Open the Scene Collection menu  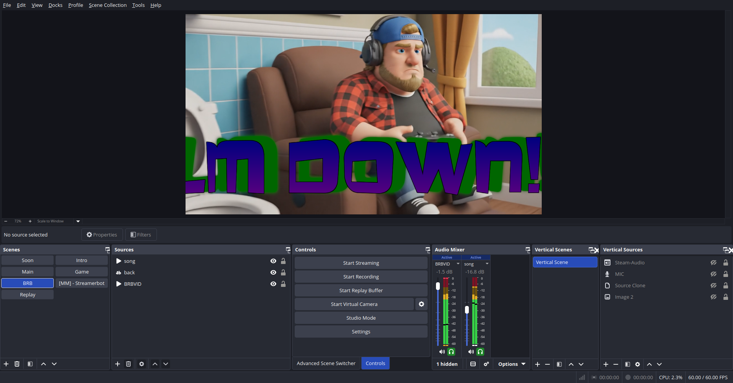tap(108, 5)
